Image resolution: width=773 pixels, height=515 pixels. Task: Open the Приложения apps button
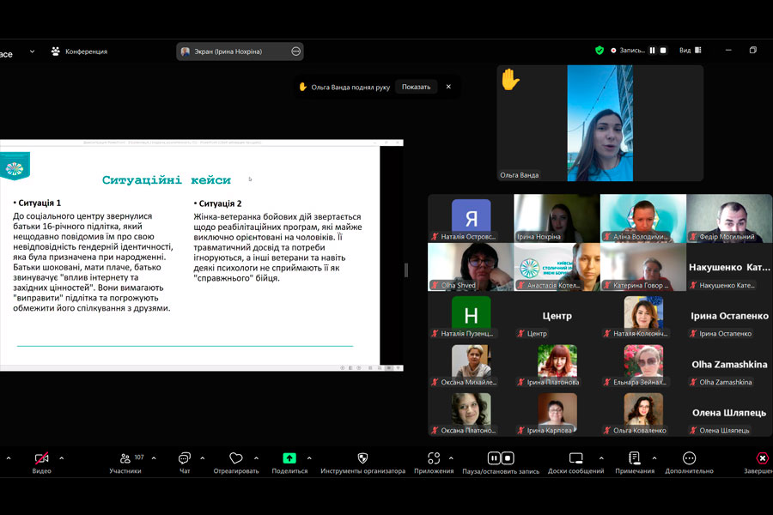click(434, 463)
